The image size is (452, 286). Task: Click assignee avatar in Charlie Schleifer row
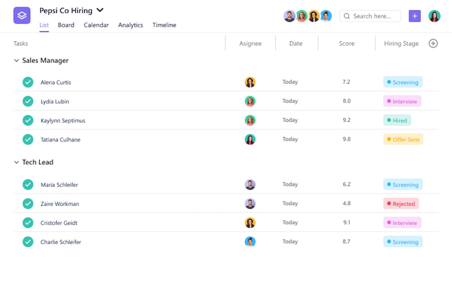250,242
